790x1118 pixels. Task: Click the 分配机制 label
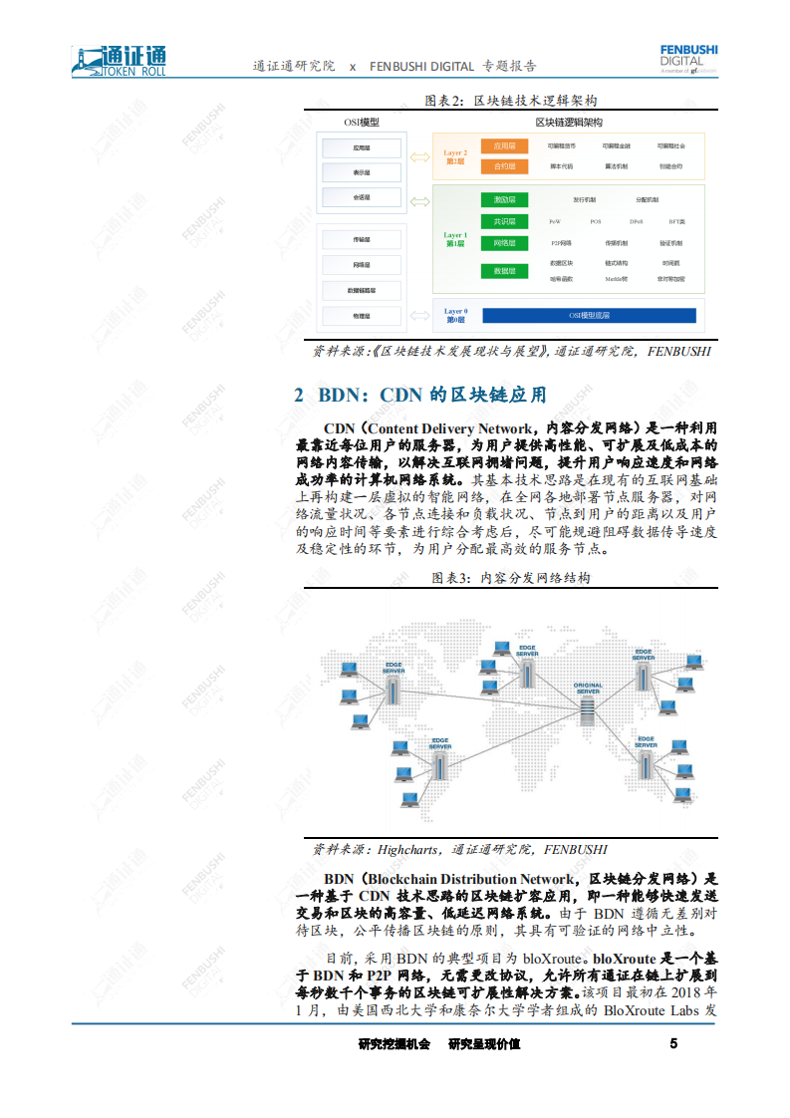pos(647,200)
